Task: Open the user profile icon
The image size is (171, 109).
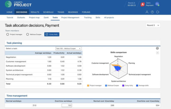Action: click(147, 12)
